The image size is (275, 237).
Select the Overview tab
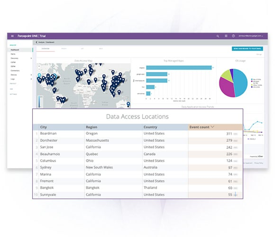tap(45, 48)
